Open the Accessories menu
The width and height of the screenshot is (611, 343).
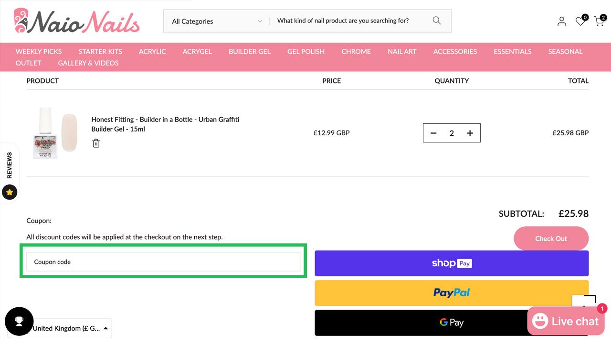pyautogui.click(x=455, y=51)
